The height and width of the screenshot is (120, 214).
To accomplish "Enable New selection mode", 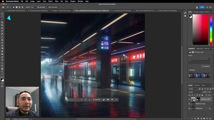I will pos(14,7).
